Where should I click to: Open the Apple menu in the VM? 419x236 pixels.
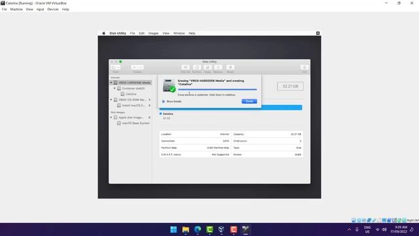click(x=103, y=33)
